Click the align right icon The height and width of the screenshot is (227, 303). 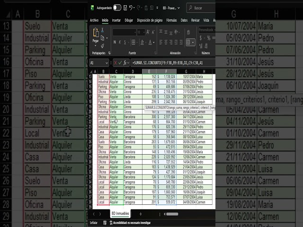click(x=171, y=42)
